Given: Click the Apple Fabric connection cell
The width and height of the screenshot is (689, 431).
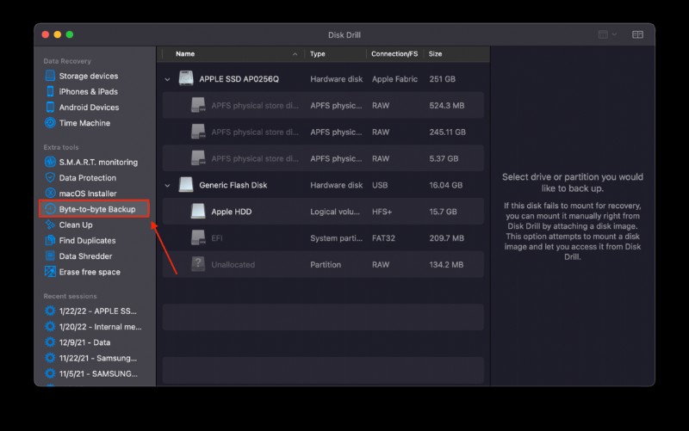Looking at the screenshot, I should [394, 79].
